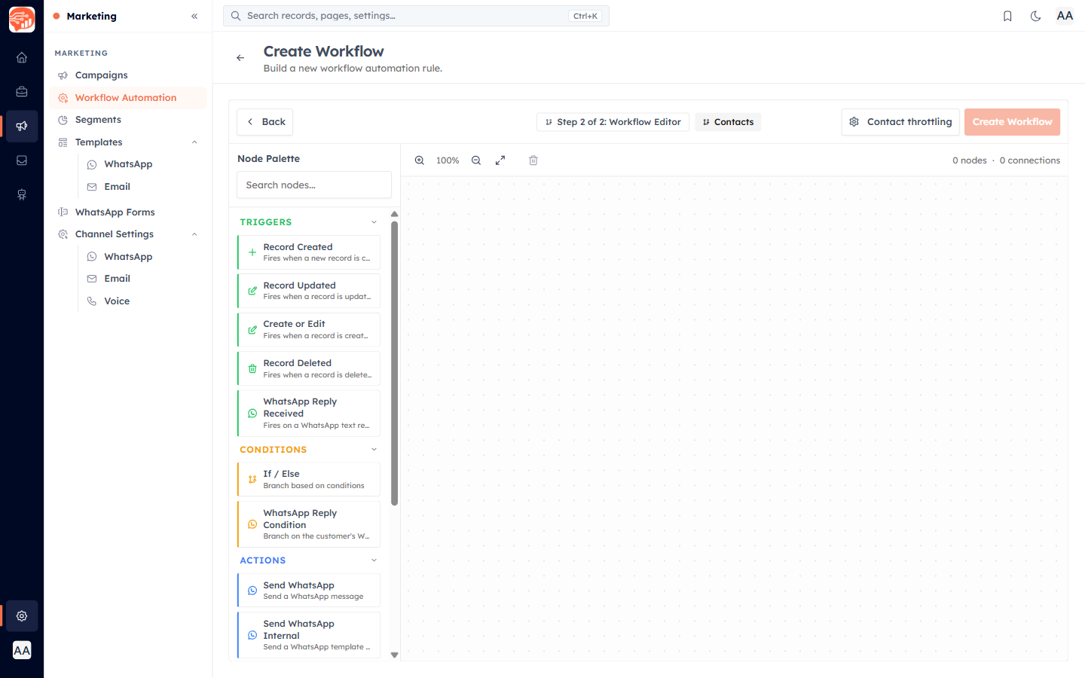This screenshot has height=678, width=1085.
Task: Open the briefcase icon in left rail
Action: click(22, 92)
